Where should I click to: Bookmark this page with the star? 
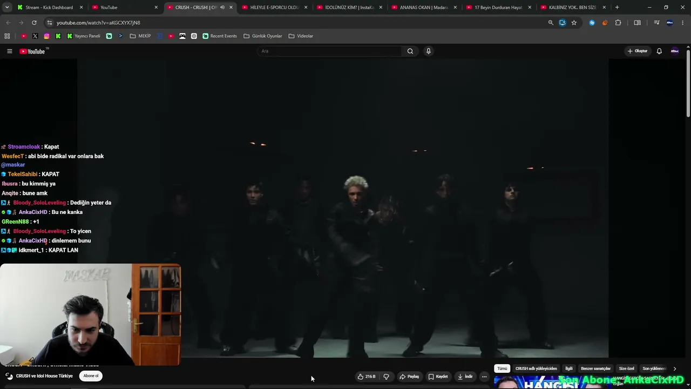tap(574, 23)
